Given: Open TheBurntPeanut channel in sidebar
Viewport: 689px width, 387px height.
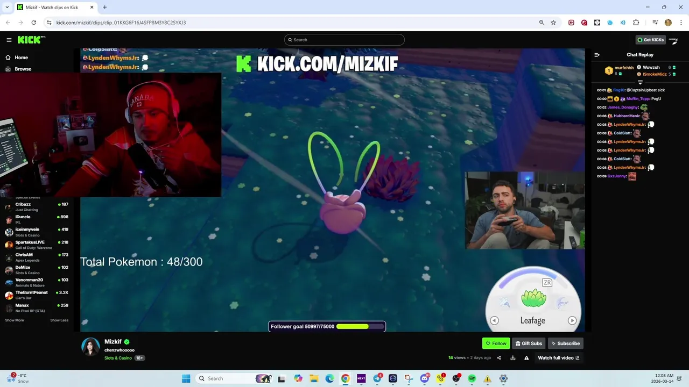Looking at the screenshot, I should pyautogui.click(x=37, y=295).
